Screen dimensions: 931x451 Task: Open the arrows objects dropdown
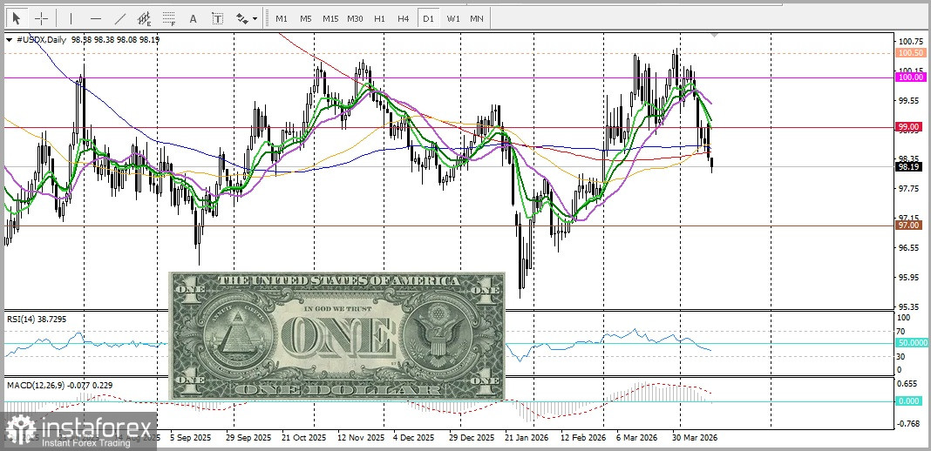tap(247, 18)
